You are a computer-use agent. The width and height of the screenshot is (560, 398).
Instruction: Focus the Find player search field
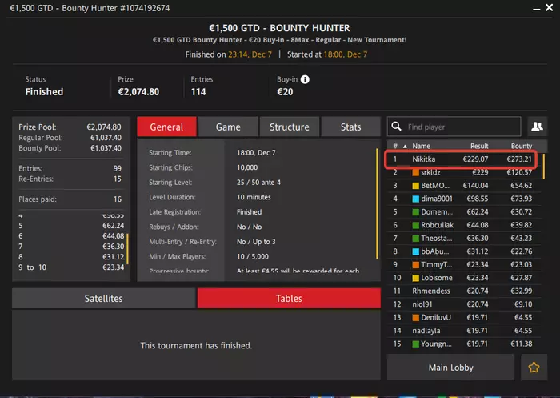(454, 127)
